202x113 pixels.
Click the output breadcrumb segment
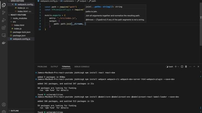[x=83, y=1]
